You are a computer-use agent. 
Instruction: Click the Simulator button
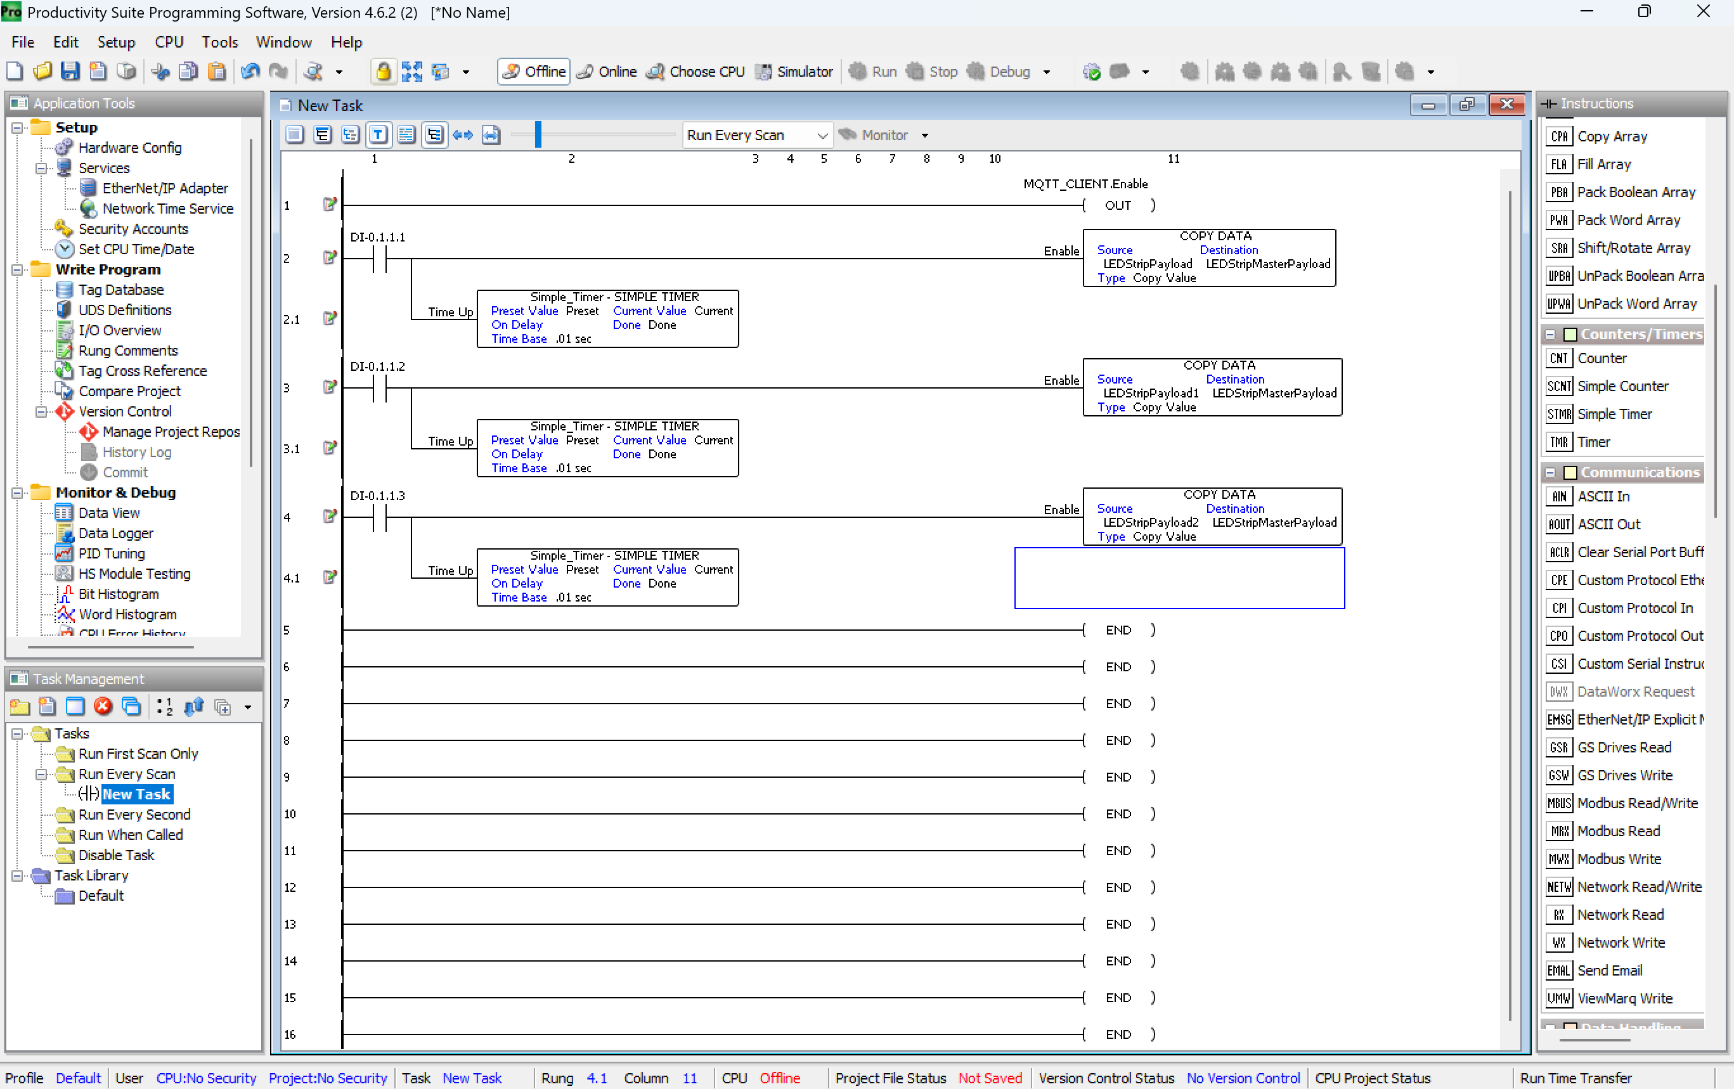click(794, 71)
